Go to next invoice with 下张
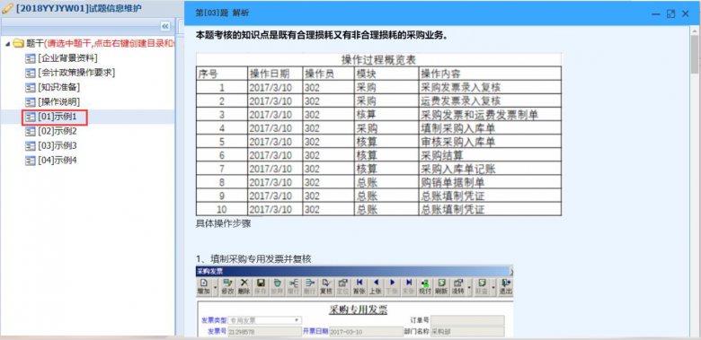Viewport: 701px width, 340px height. [392, 286]
